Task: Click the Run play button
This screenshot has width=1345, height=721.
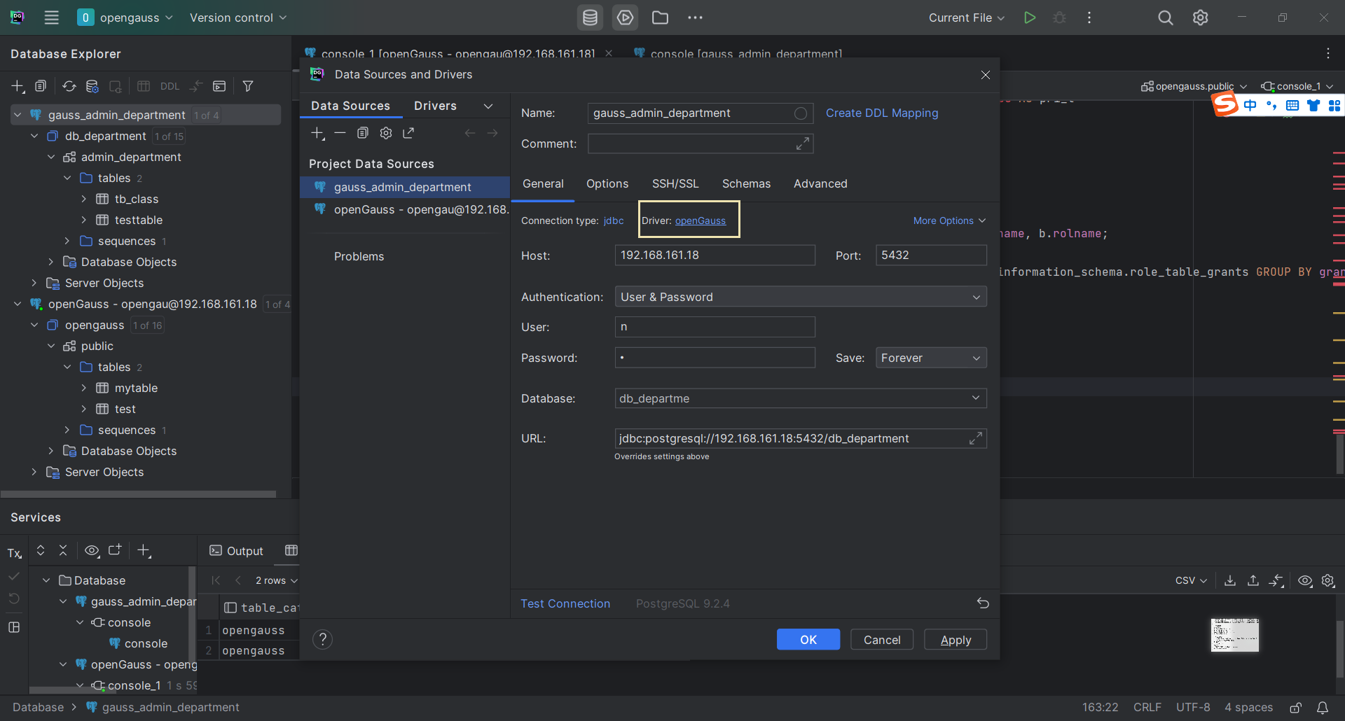Action: [x=1029, y=17]
